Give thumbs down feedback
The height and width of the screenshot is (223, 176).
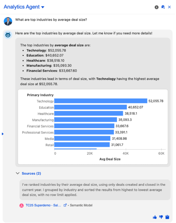click(x=161, y=217)
